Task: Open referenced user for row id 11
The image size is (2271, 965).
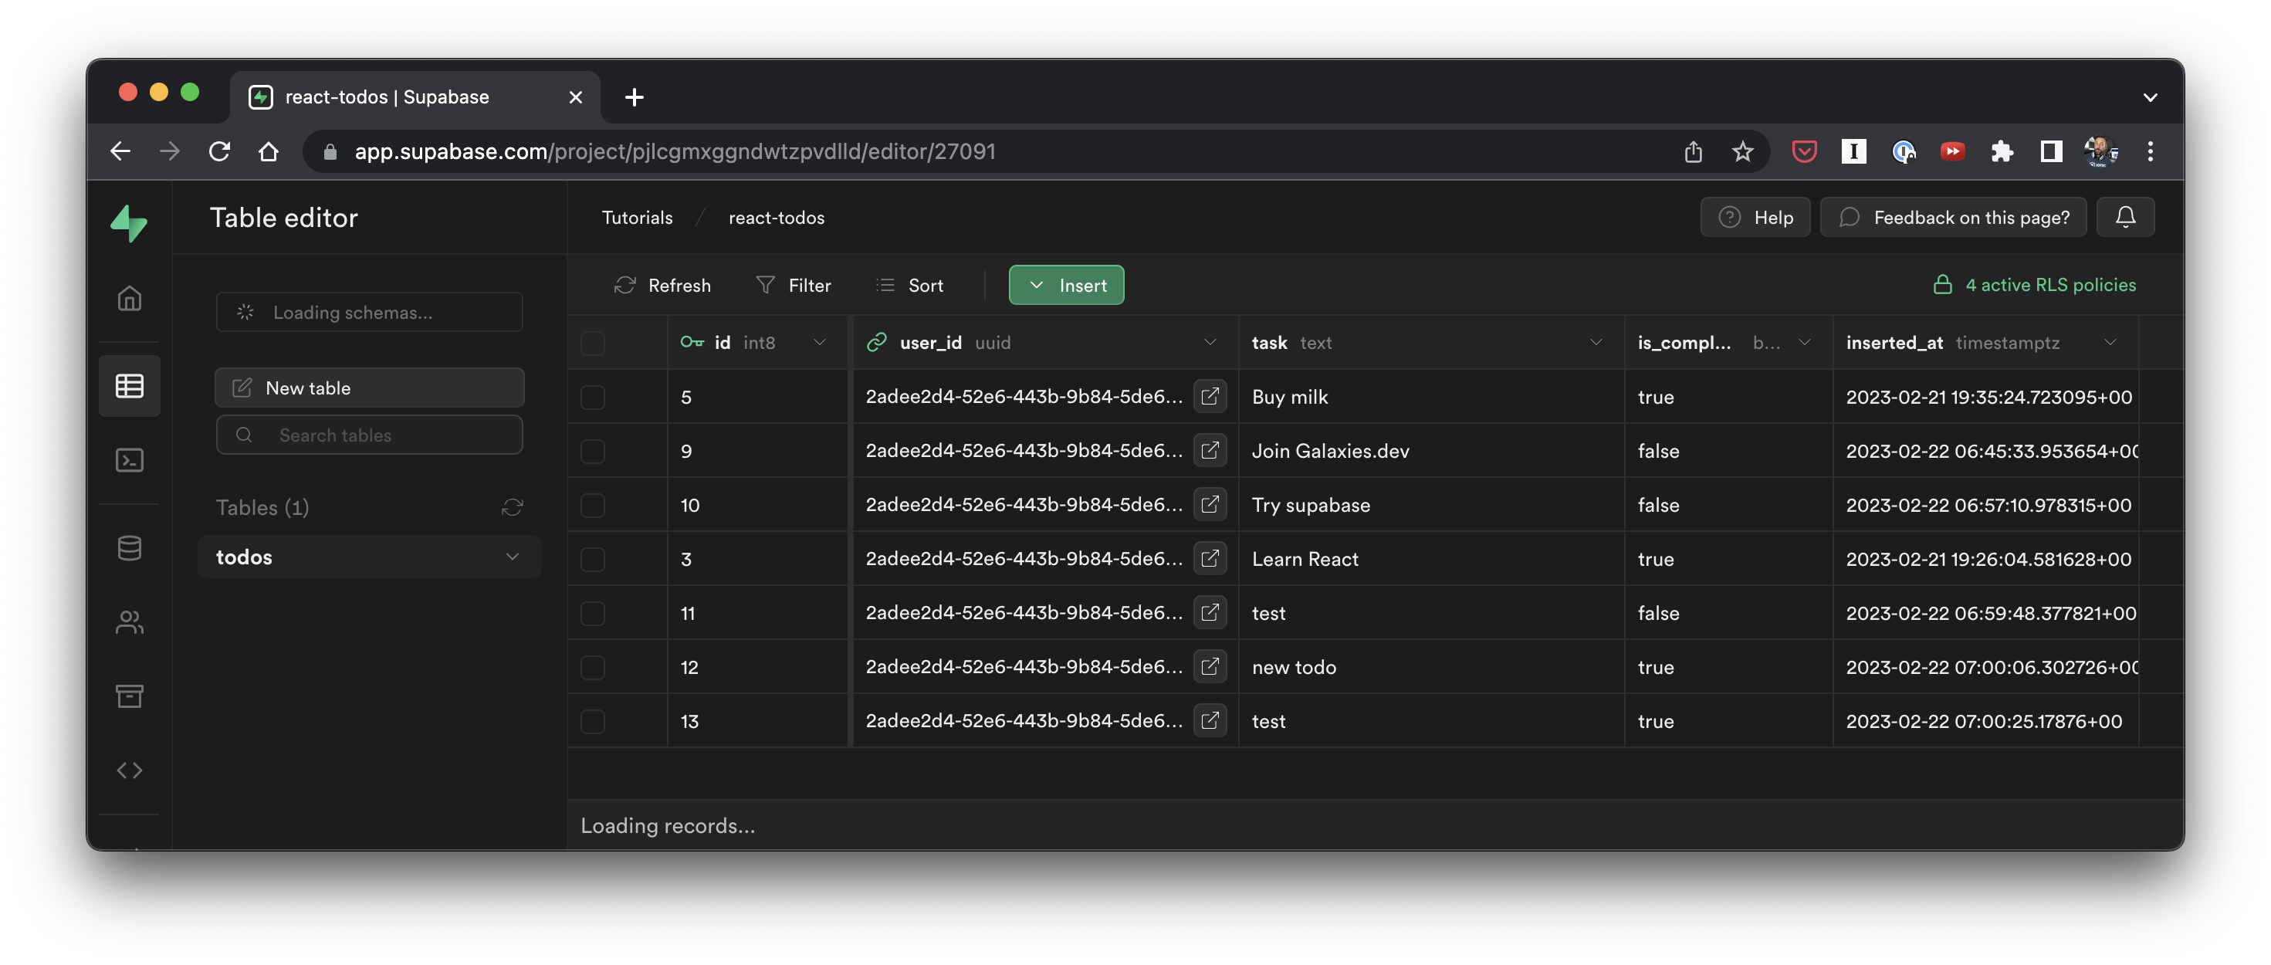Action: click(1210, 613)
